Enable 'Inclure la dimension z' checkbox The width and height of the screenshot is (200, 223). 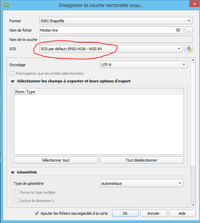tap(17, 200)
